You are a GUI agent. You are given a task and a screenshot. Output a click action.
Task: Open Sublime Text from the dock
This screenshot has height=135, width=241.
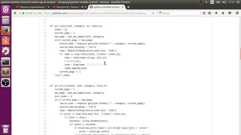pos(6,72)
